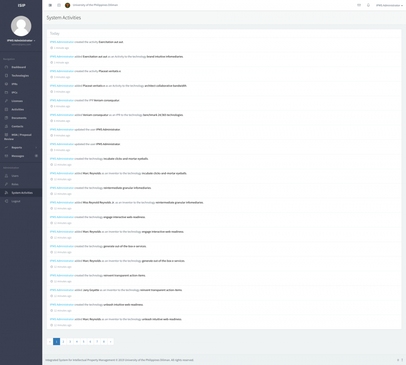406x365 pixels.
Task: Open the IPMS Administrator dropdown in top bar
Action: (x=389, y=5)
